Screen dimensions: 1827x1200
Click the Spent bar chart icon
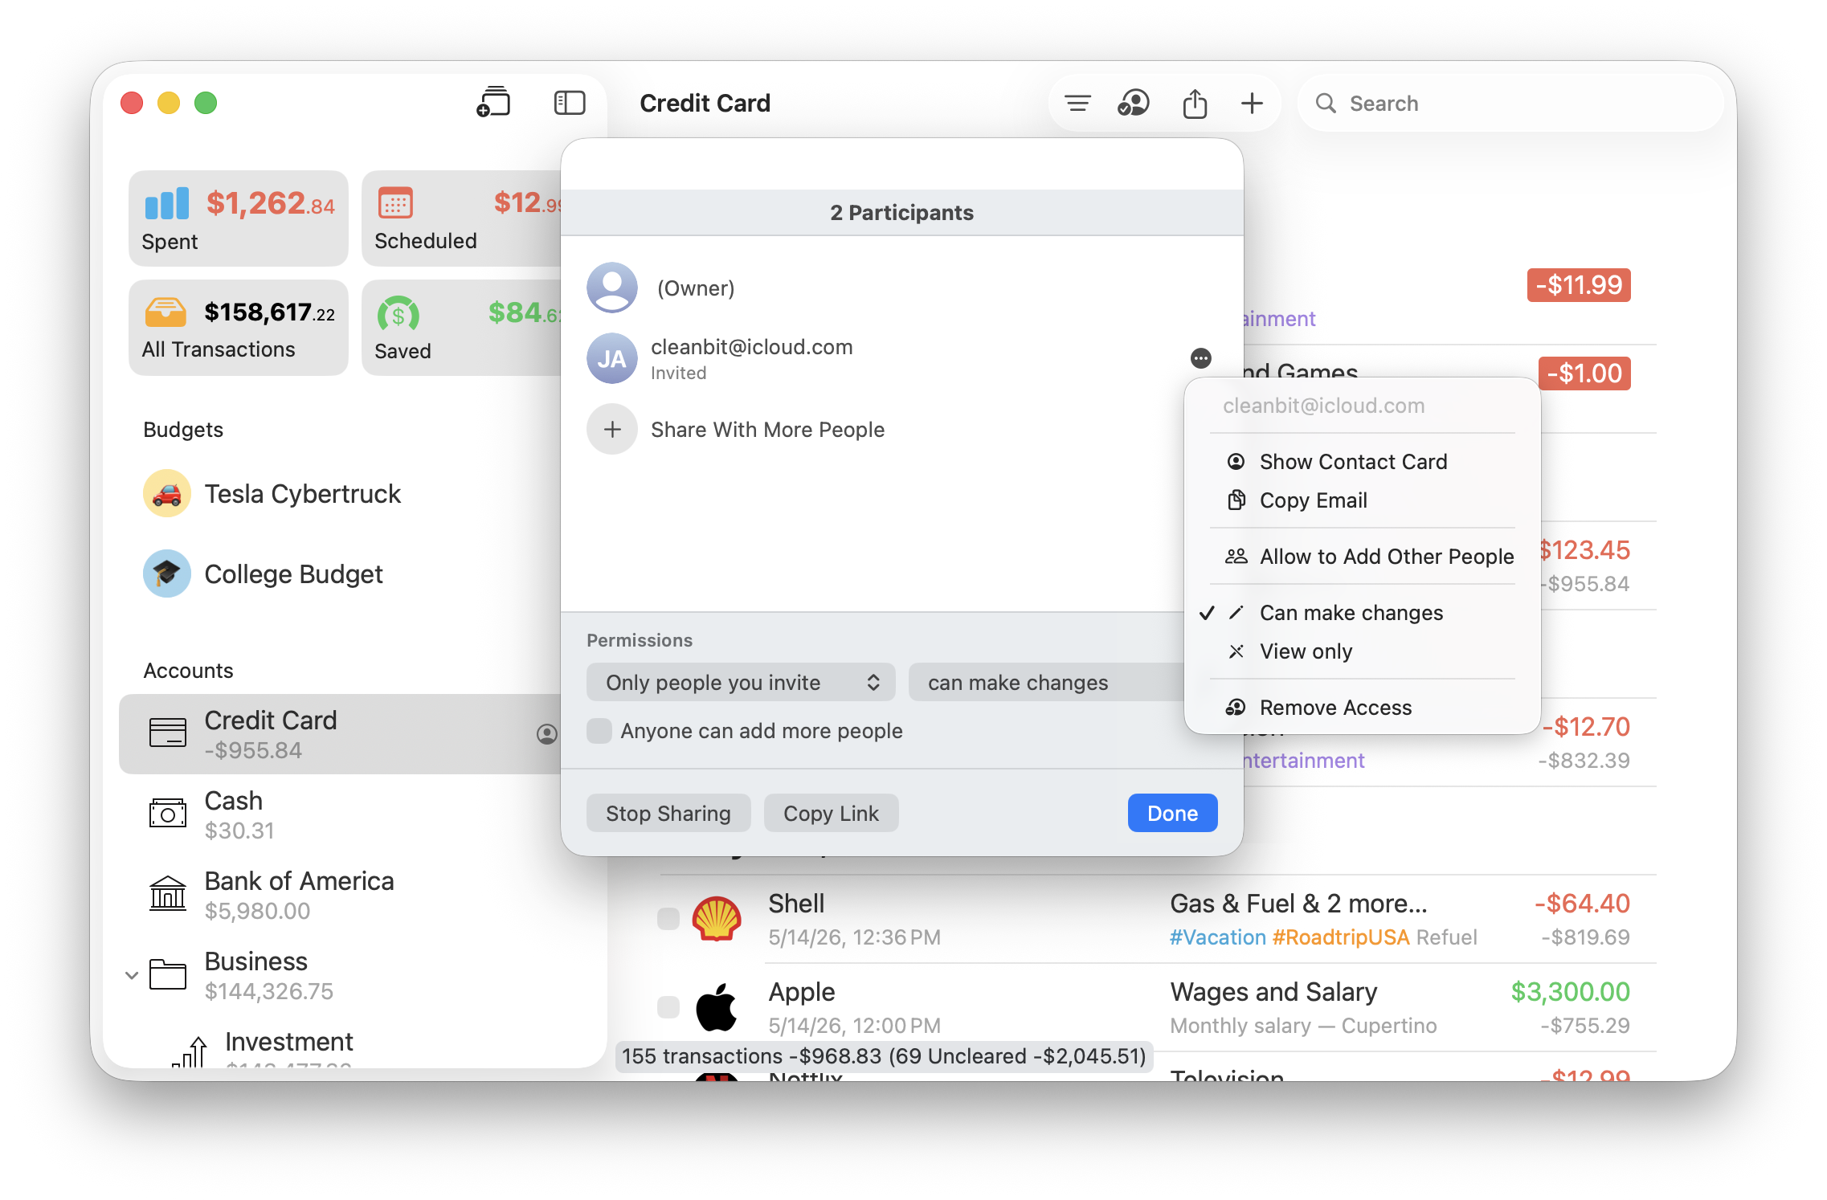click(167, 203)
